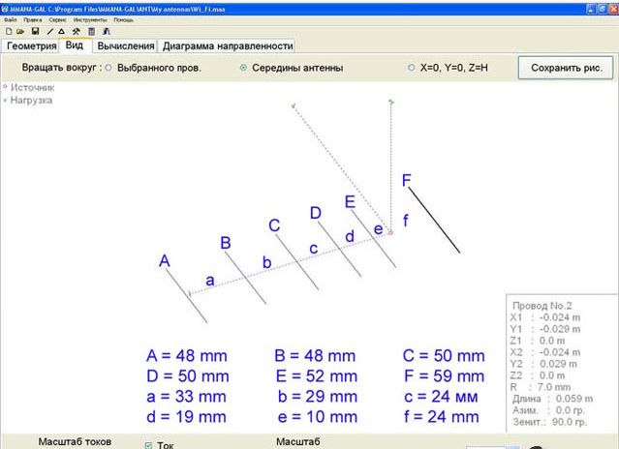
Task: Open the crossed hammers tools icon
Action: coord(77,32)
